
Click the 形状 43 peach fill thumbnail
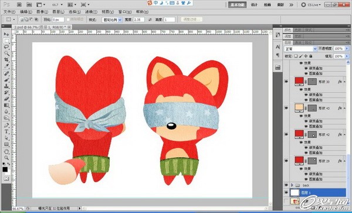click(x=299, y=108)
